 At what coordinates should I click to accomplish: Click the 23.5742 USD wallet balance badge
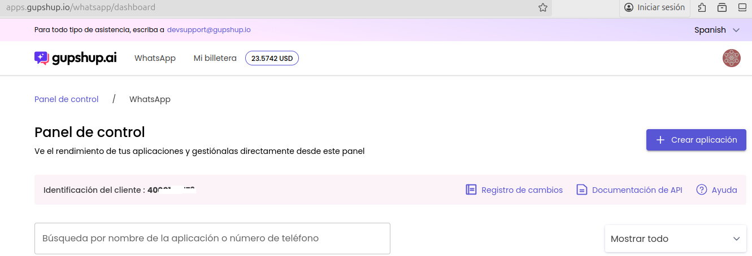click(x=272, y=58)
